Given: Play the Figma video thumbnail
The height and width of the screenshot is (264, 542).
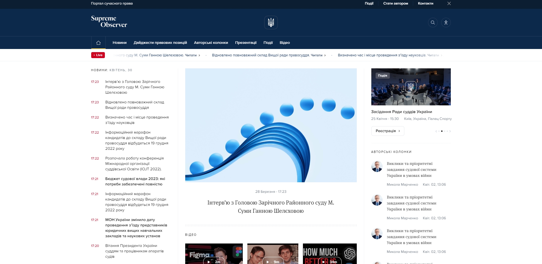Looking at the screenshot, I should click(x=214, y=254).
